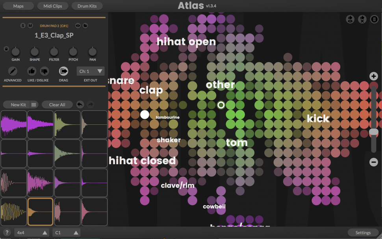This screenshot has height=239, width=382.
Task: Click the shaker cluster label
Action: (x=169, y=140)
